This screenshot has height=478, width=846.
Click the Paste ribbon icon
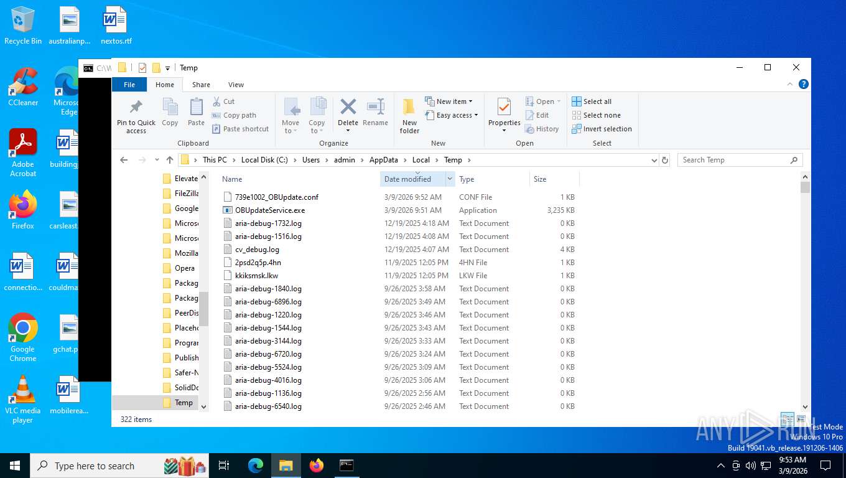pyautogui.click(x=196, y=112)
